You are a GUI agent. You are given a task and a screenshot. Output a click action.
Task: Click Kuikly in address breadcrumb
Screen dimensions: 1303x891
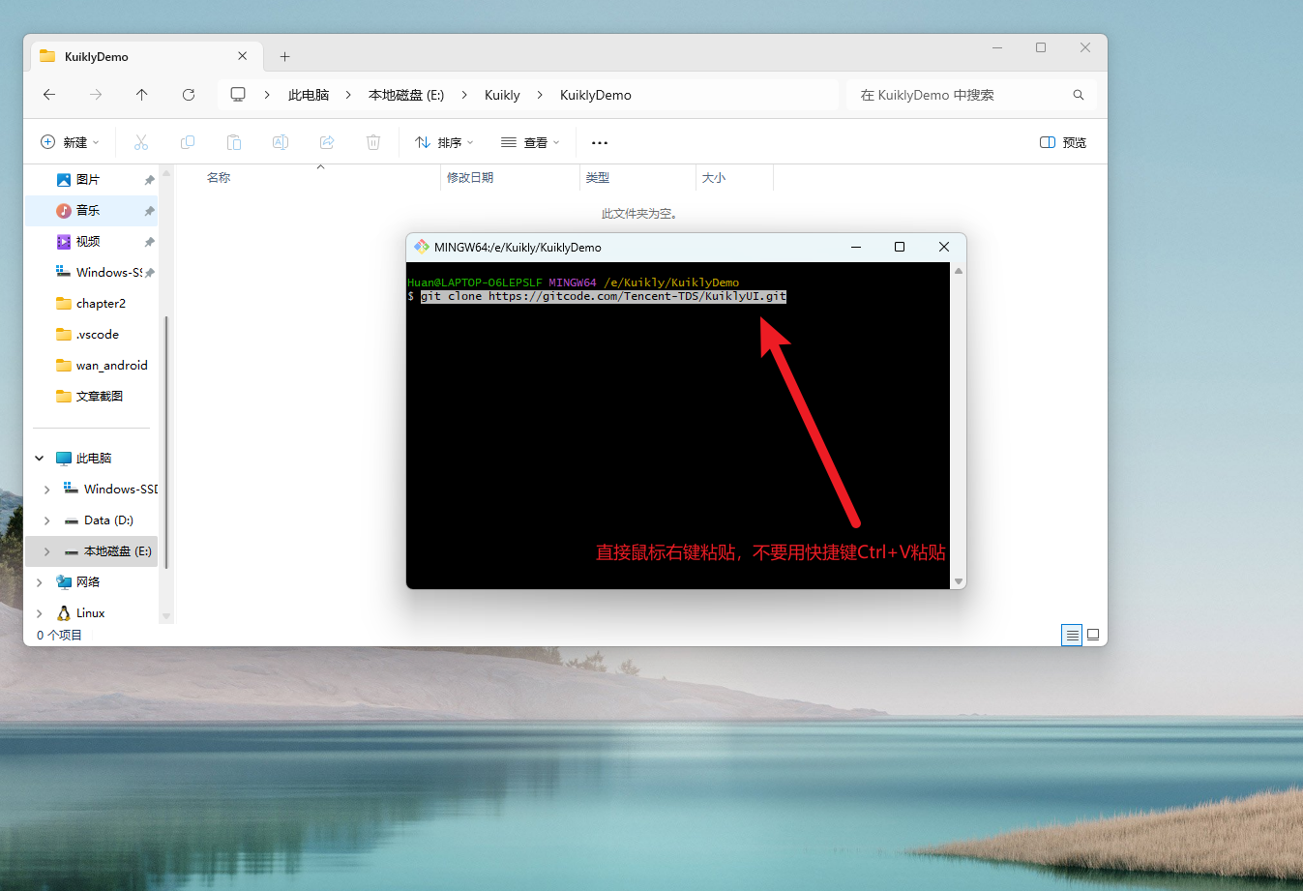tap(502, 95)
